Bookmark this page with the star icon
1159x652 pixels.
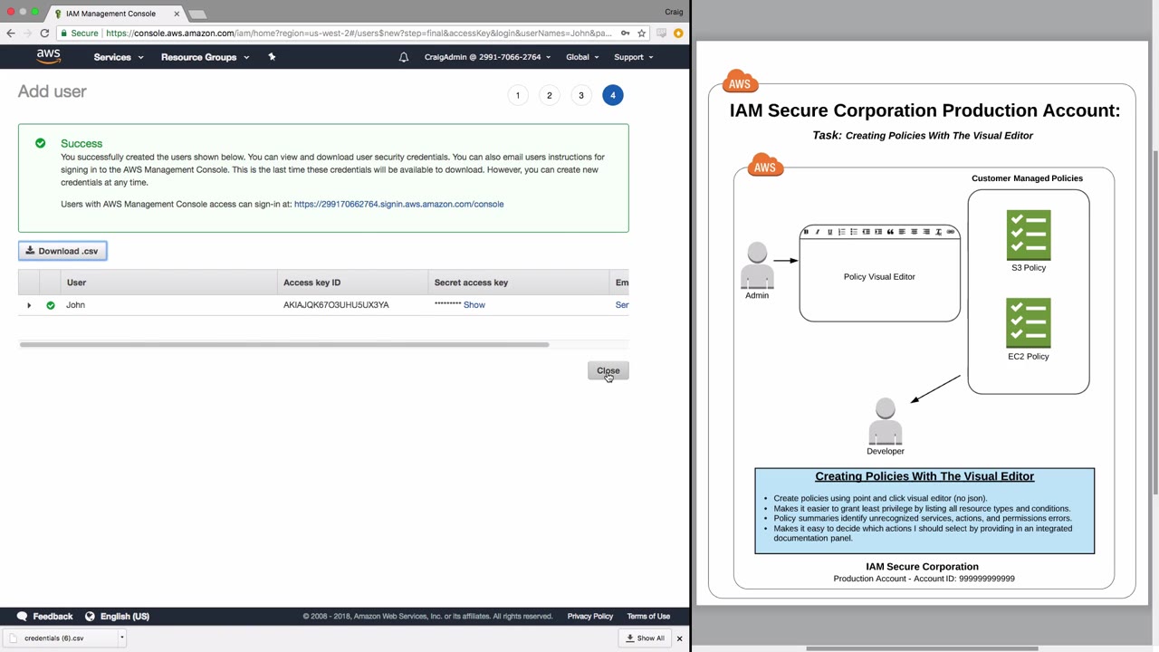click(642, 34)
